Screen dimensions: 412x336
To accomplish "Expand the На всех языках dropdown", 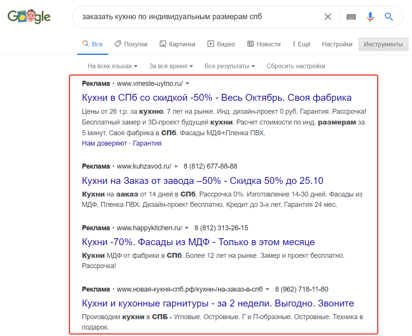I will [112, 66].
